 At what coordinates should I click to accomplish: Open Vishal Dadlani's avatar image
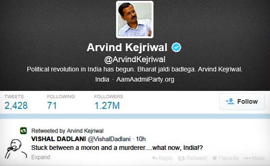point(16,149)
